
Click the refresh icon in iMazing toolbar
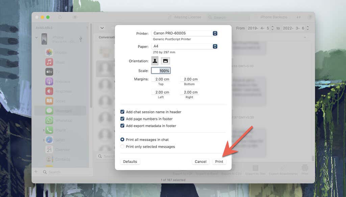click(60, 17)
